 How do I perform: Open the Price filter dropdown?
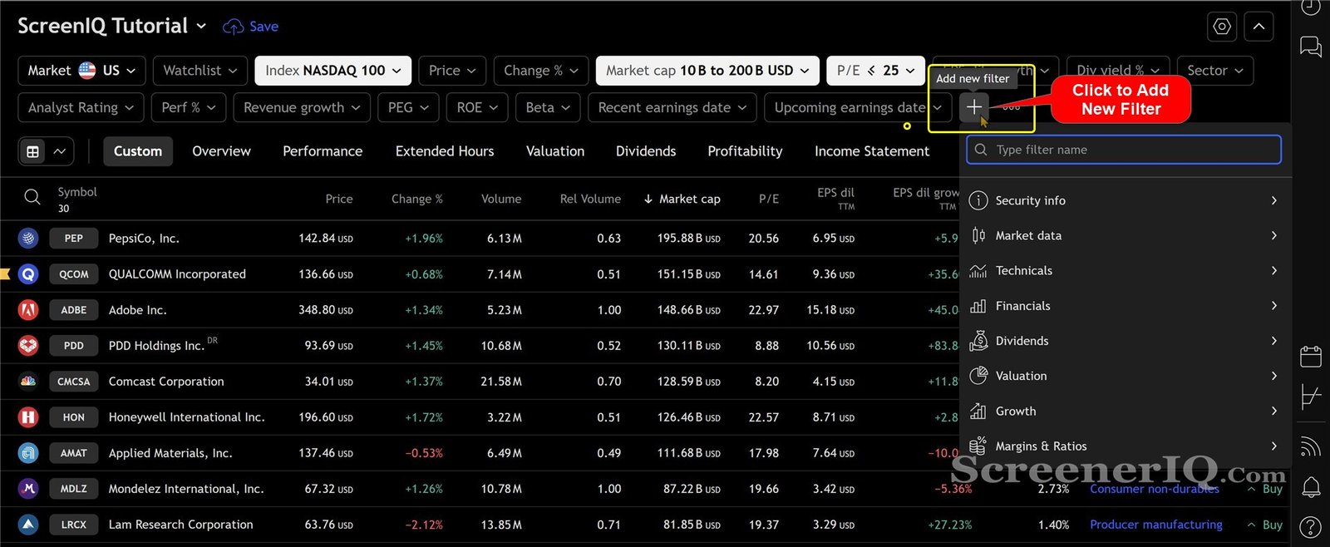[x=452, y=71]
